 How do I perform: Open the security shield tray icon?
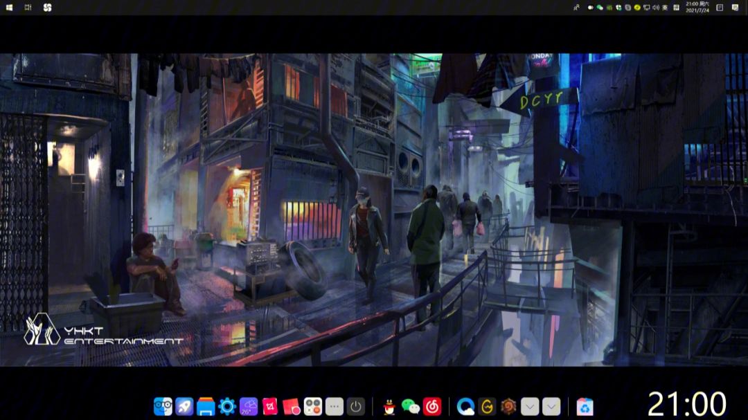coord(618,8)
